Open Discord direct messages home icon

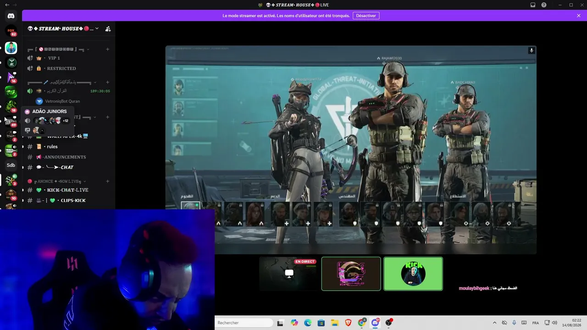[x=11, y=16]
